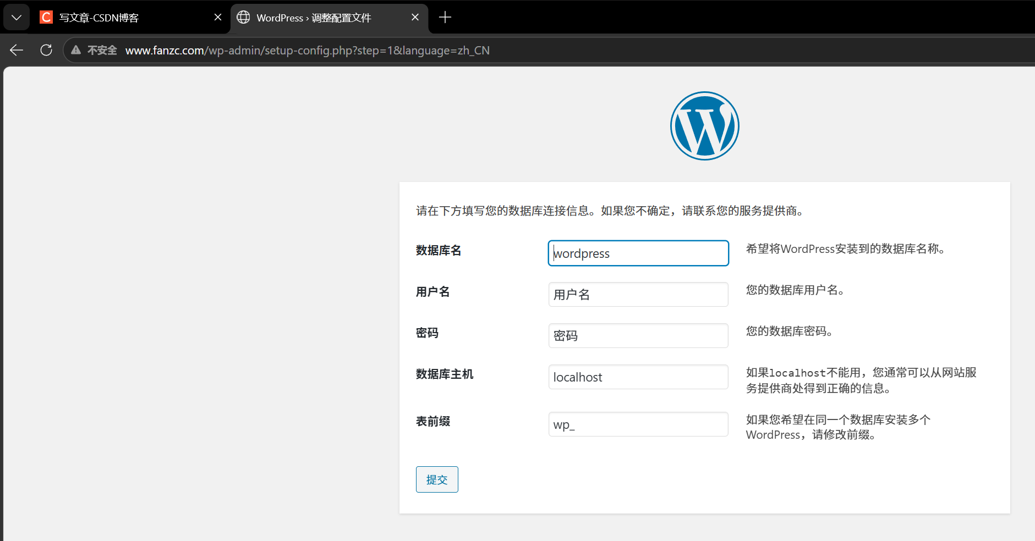1035x541 pixels.
Task: Click the 请在下方填写您的数据库连接信息 intro text
Action: point(610,211)
